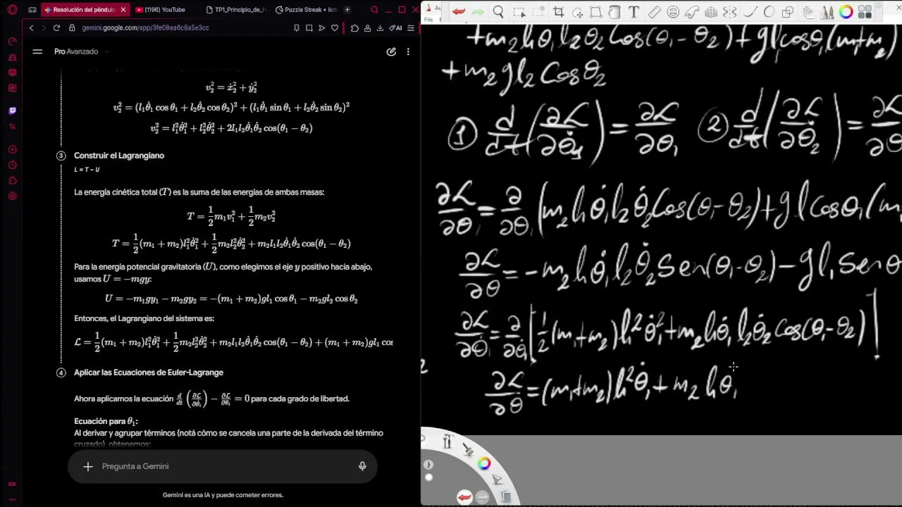Switch to Puzzle Streak lichess tab

coord(307,10)
